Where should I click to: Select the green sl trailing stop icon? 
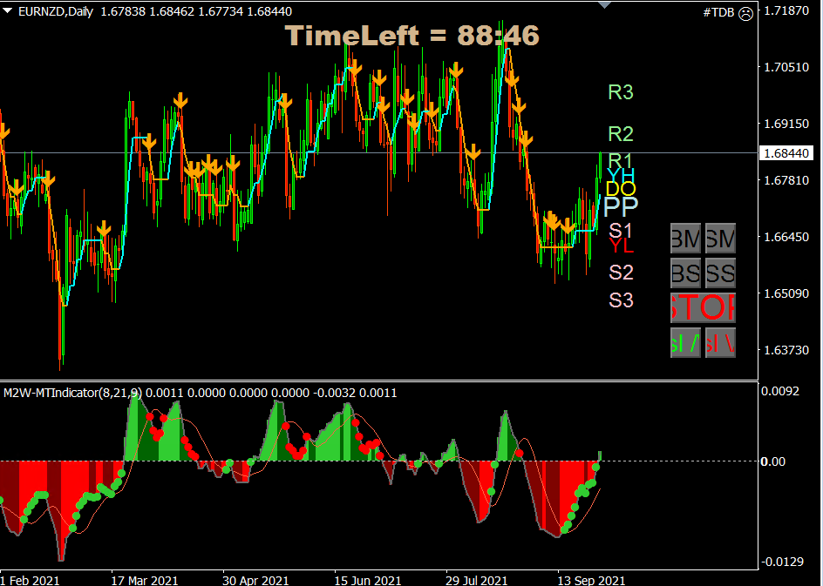(x=685, y=344)
